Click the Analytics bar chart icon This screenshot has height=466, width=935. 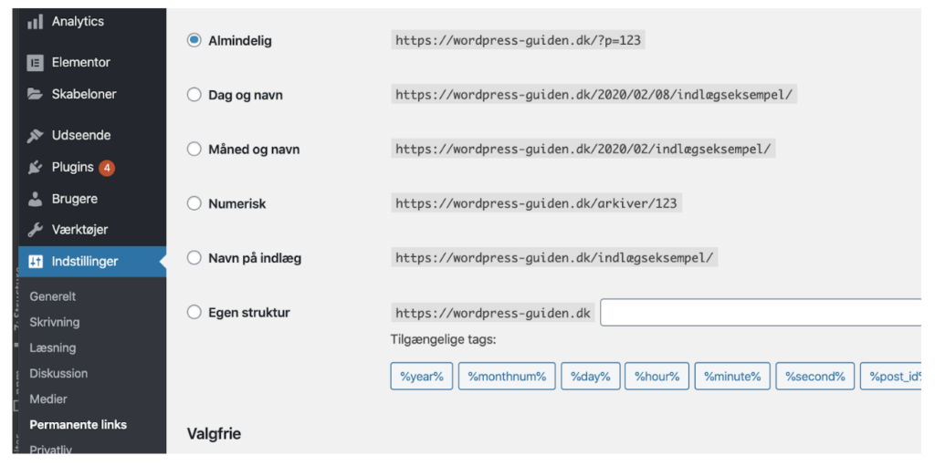pyautogui.click(x=36, y=22)
